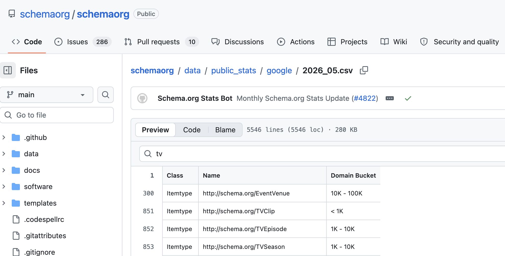Viewport: 505px width, 256px height.
Task: Select the templates folder
Action: (40, 203)
